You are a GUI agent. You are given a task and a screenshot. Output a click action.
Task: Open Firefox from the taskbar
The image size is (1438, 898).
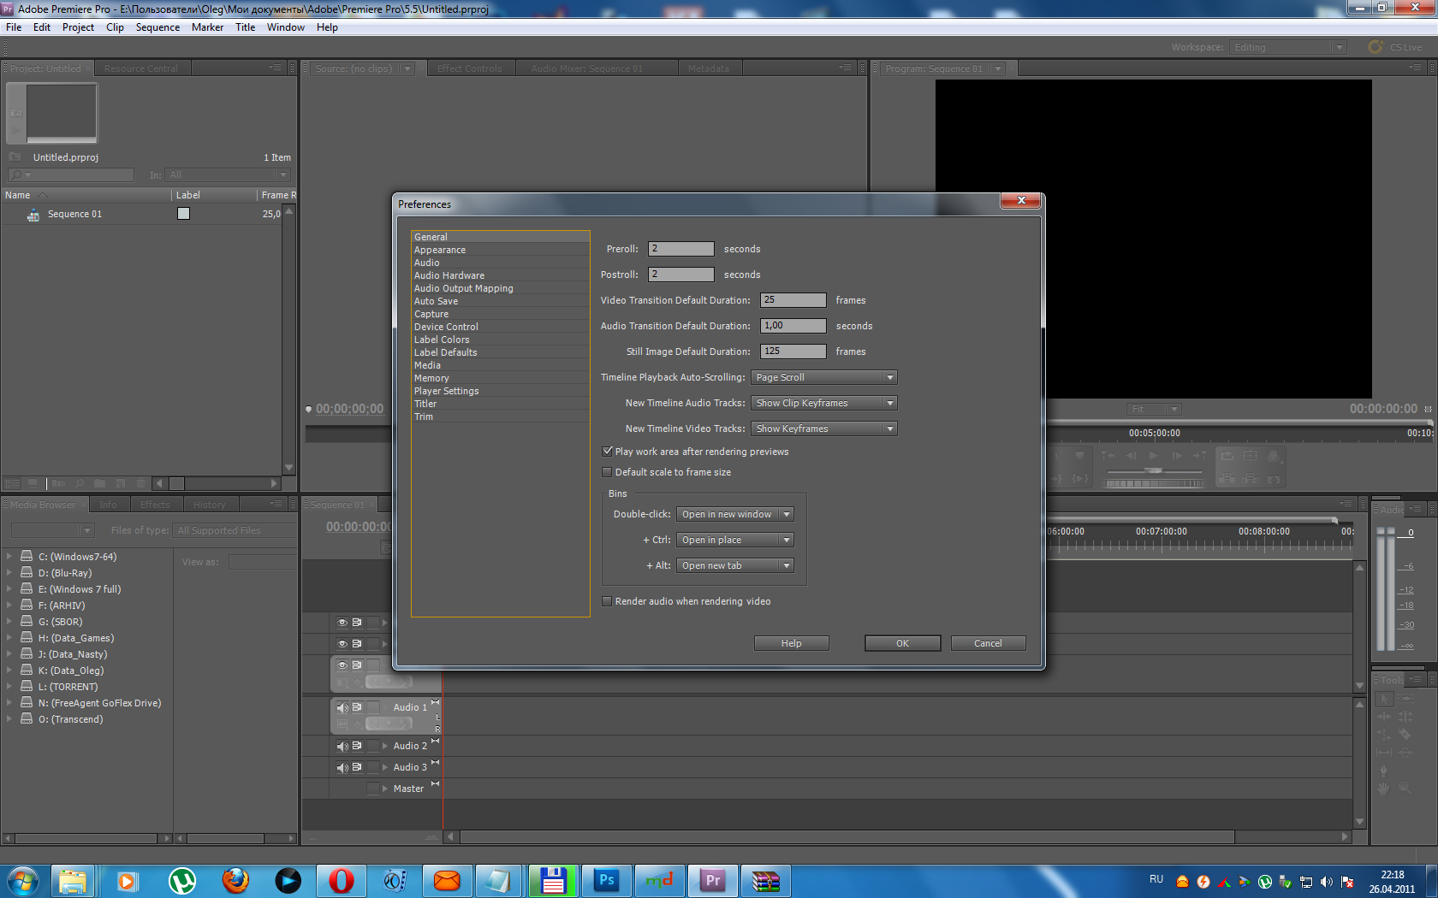[235, 880]
